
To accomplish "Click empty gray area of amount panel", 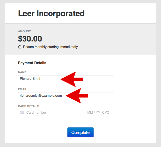I will (118, 39).
